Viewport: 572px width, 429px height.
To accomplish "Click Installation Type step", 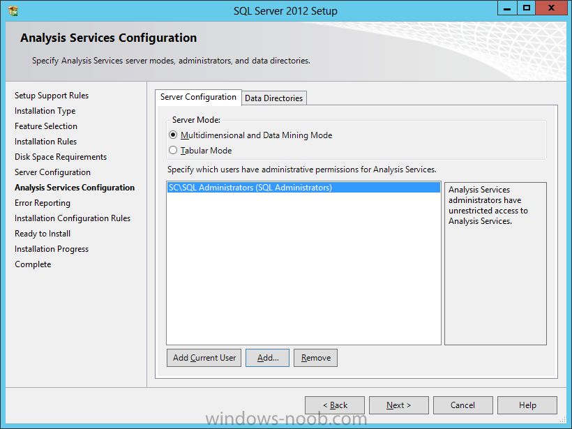I will pos(45,111).
